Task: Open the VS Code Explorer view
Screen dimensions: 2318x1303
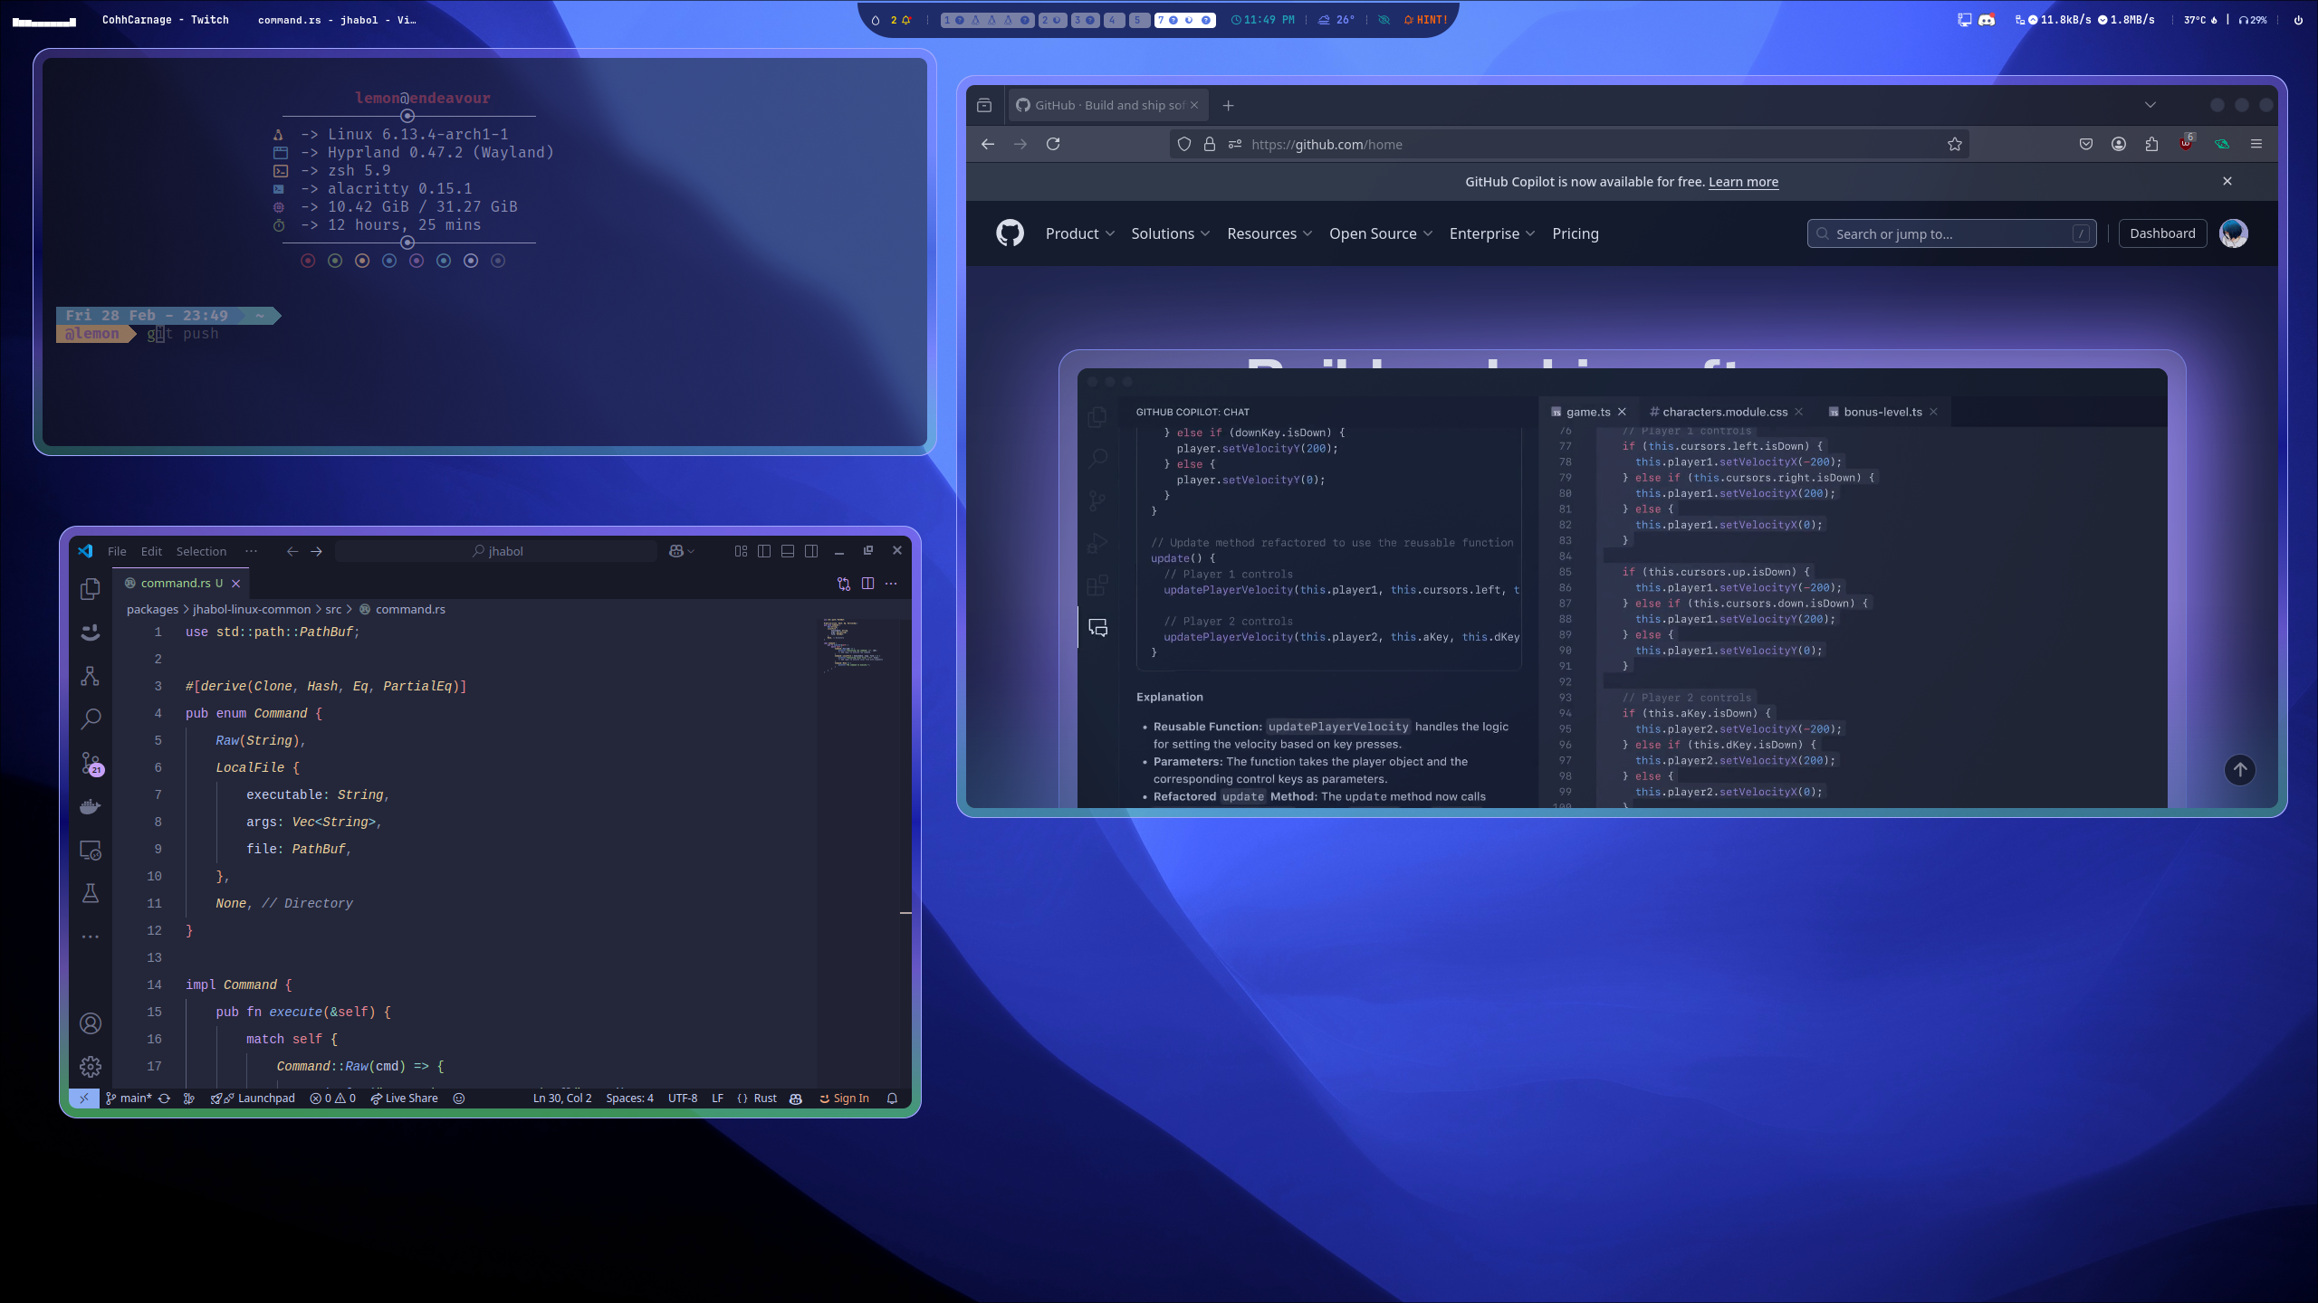Action: click(90, 589)
